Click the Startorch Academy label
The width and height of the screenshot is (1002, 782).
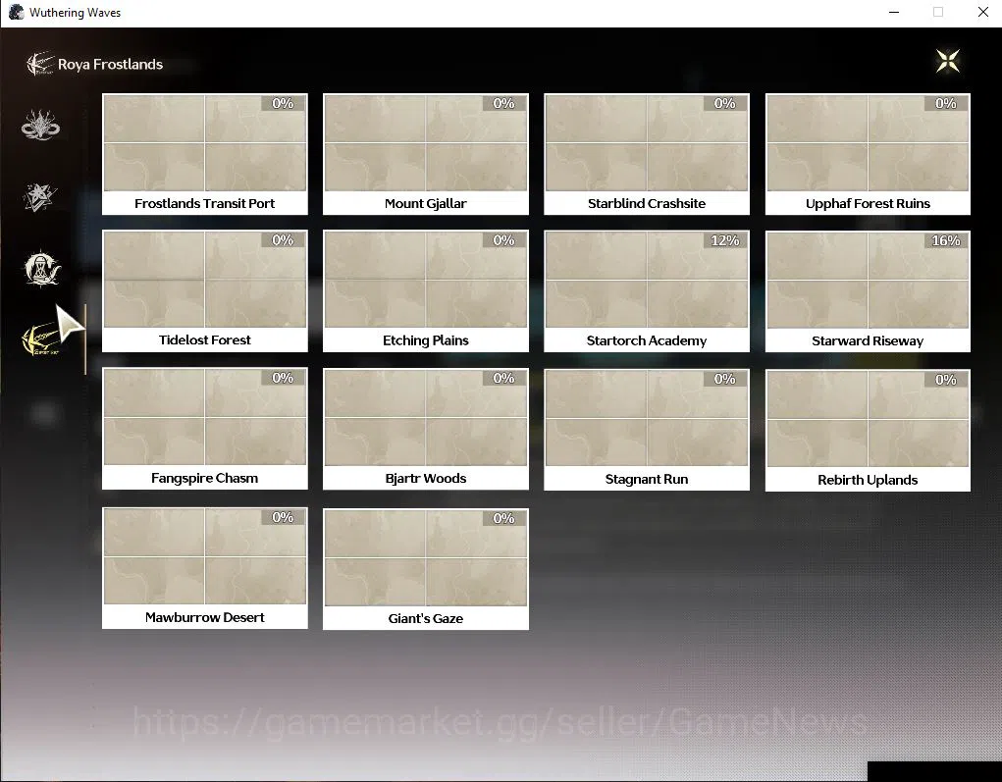coord(647,340)
